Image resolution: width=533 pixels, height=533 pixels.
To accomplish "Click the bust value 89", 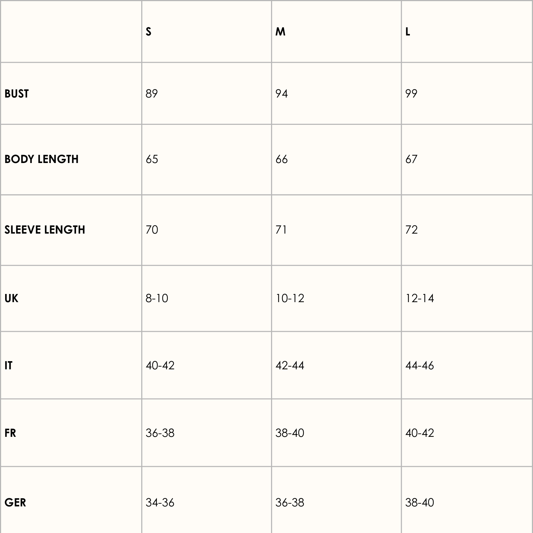I will point(152,94).
